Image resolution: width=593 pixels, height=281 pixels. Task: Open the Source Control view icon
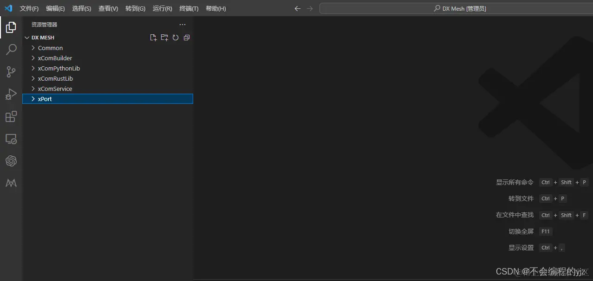pos(11,71)
